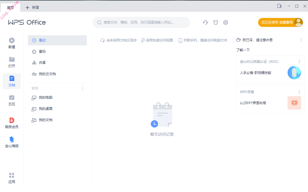Click the 了解一下 heading
The height and width of the screenshot is (192, 308).
coord(243,50)
